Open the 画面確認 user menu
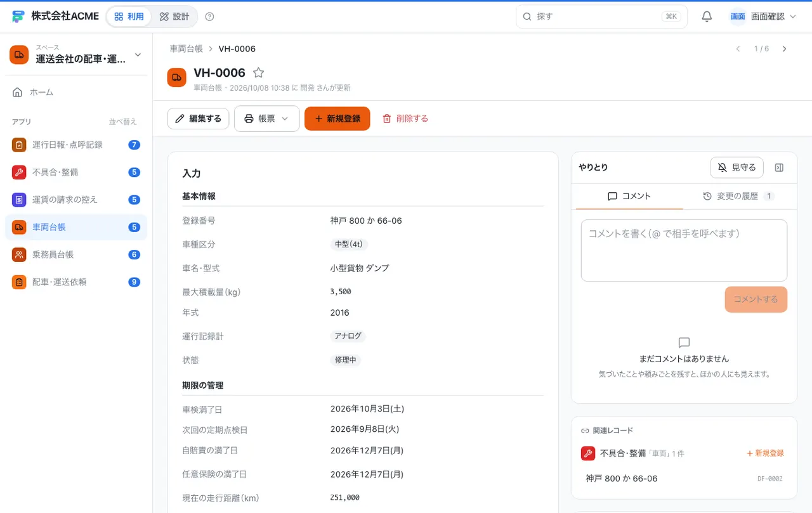This screenshot has width=812, height=513. 763,16
